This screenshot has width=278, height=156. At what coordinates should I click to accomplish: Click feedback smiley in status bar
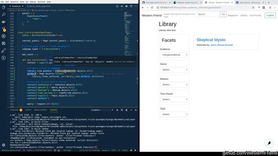click(131, 150)
